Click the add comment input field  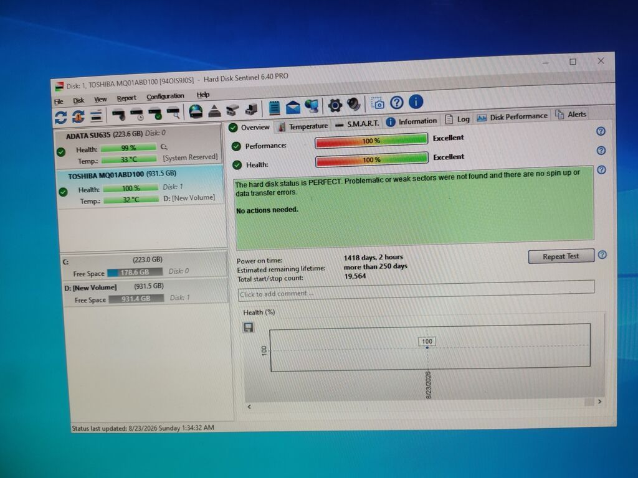coord(416,290)
